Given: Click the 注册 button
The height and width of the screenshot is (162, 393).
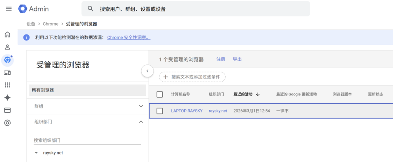Looking at the screenshot, I should tap(221, 59).
